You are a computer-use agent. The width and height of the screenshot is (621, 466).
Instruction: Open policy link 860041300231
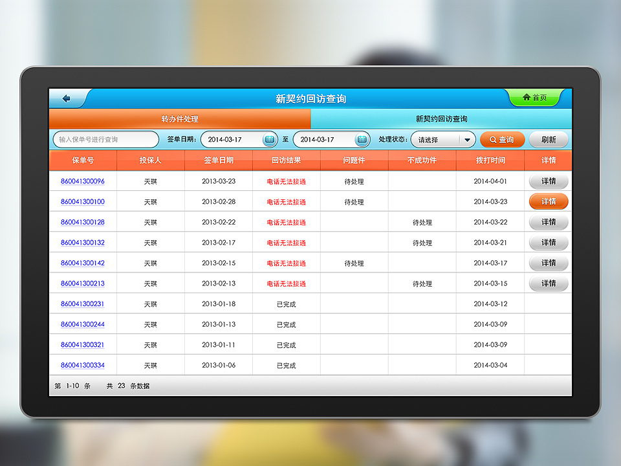click(83, 304)
